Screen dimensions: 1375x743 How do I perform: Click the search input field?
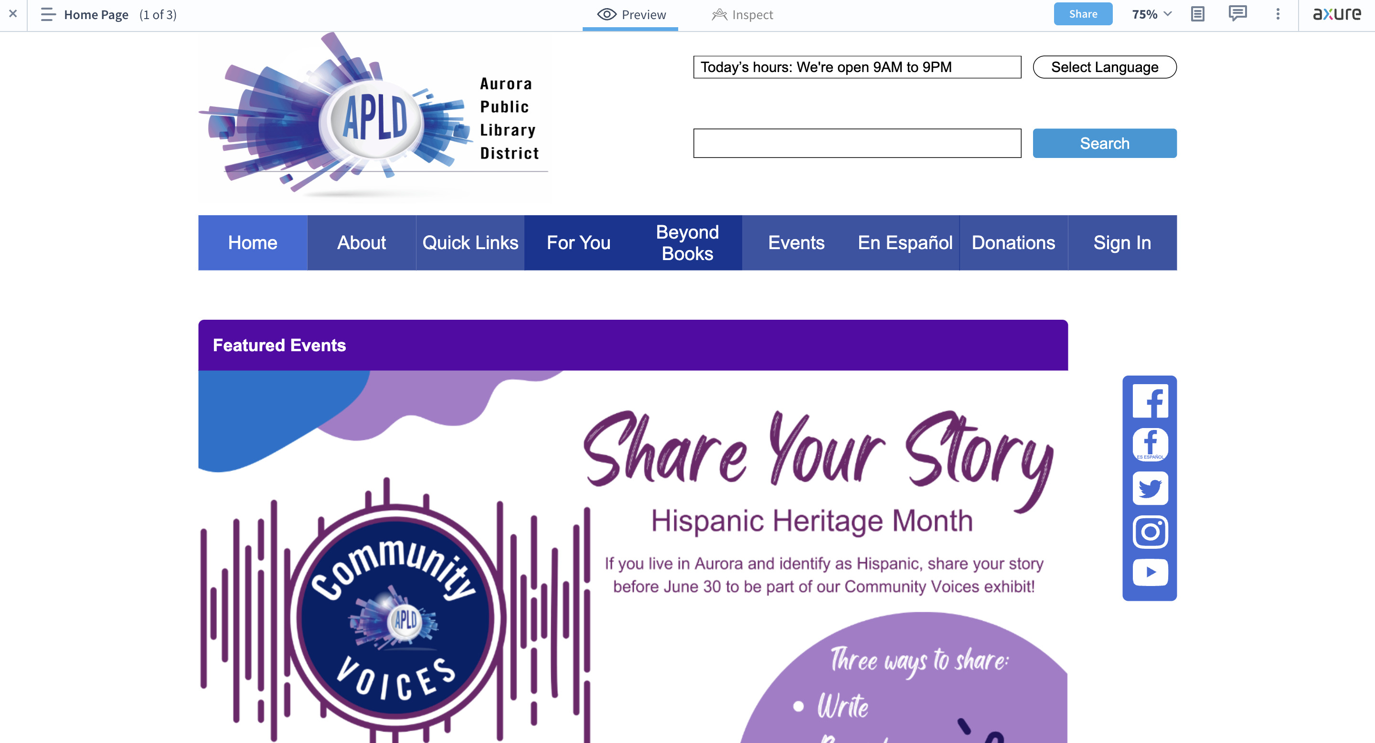(x=858, y=143)
